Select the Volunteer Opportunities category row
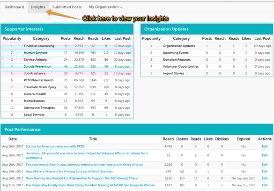 (207, 67)
